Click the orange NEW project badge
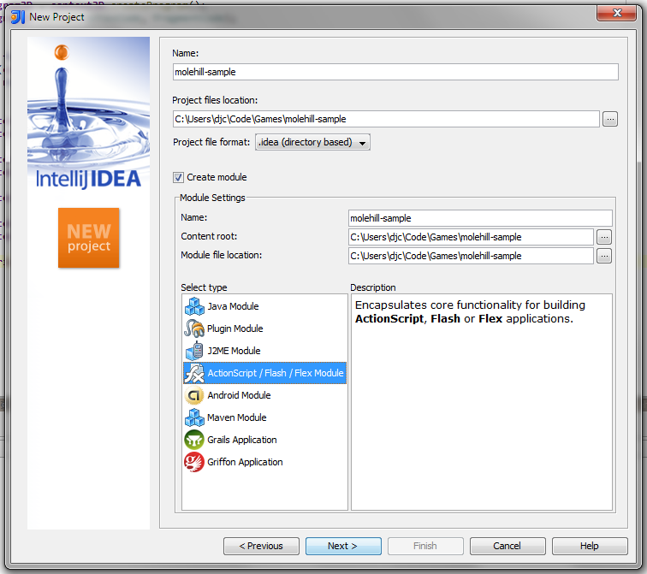The width and height of the screenshot is (647, 574). click(x=89, y=238)
